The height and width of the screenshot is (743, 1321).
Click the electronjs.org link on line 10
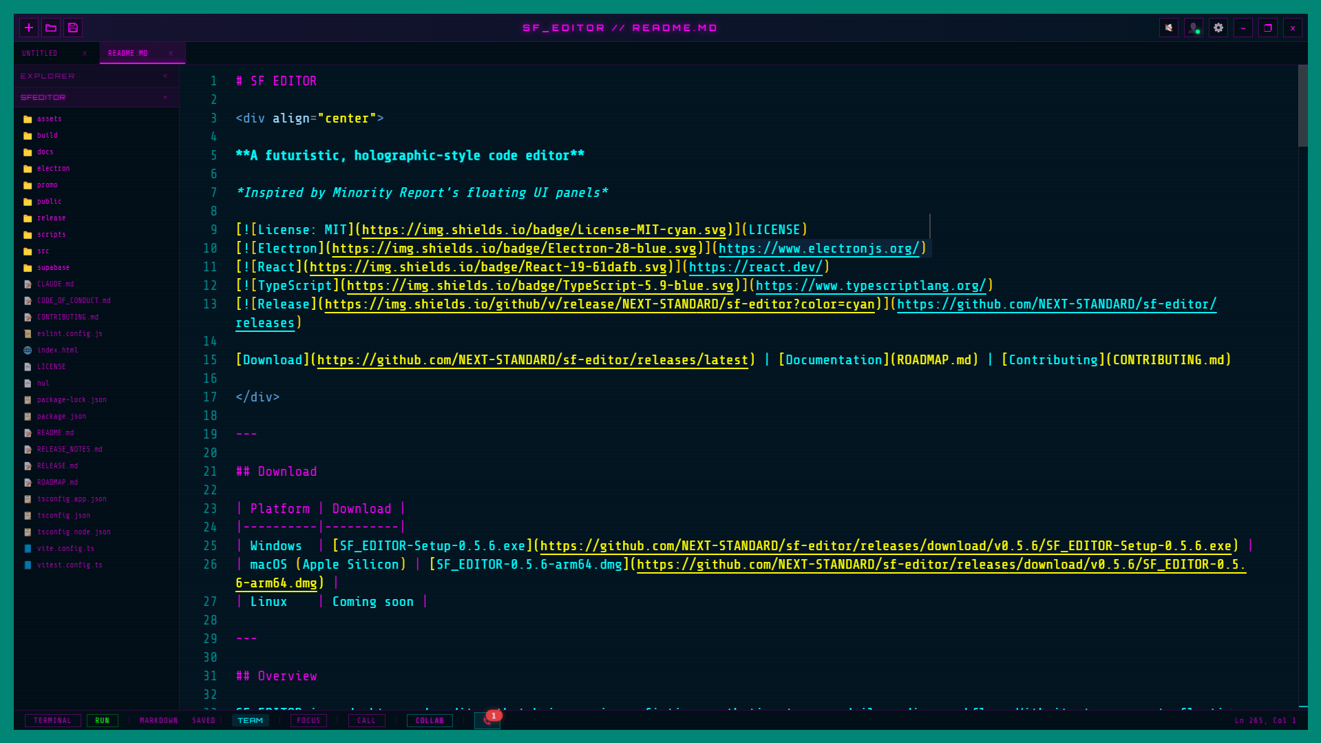point(818,249)
